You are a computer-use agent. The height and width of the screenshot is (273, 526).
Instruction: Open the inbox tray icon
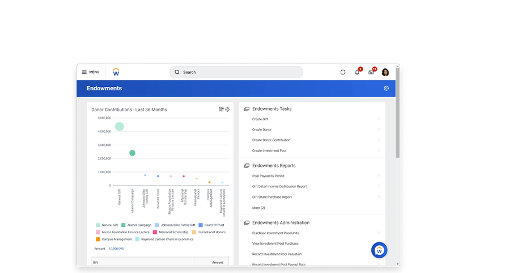(x=371, y=72)
